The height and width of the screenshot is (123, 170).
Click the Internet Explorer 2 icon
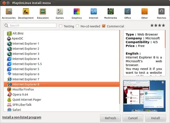point(9,49)
